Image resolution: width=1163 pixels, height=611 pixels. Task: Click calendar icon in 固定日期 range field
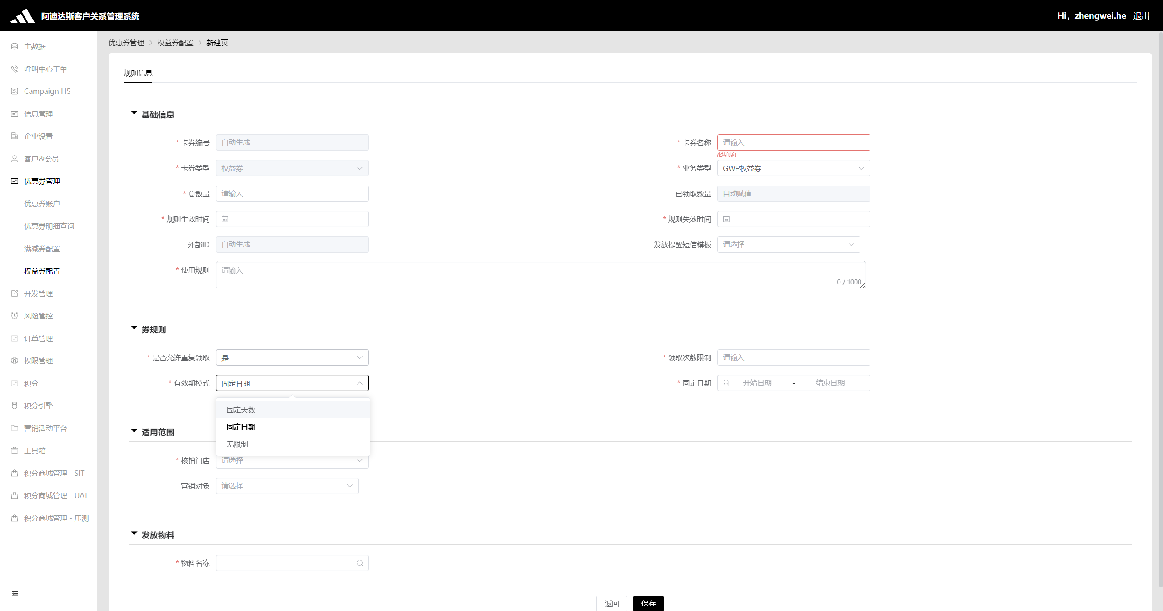click(x=726, y=383)
